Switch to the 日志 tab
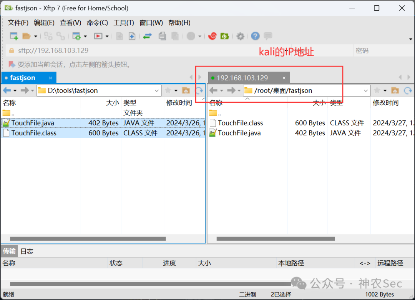This screenshot has height=300, width=415. point(27,251)
